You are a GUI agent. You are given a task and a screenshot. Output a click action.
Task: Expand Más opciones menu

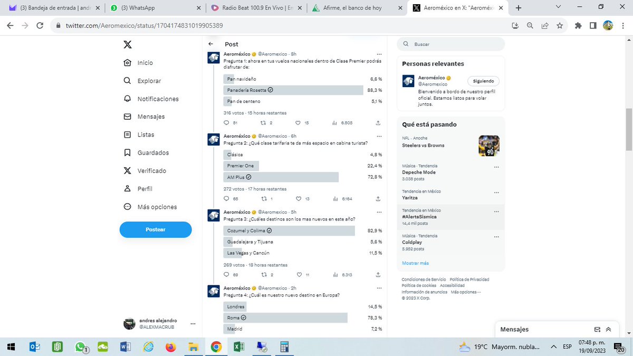(x=150, y=207)
